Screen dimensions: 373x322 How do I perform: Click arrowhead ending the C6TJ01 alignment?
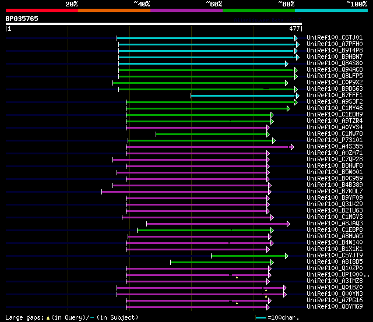pyautogui.click(x=296, y=38)
